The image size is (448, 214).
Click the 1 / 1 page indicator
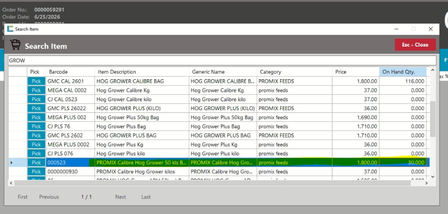(x=86, y=197)
